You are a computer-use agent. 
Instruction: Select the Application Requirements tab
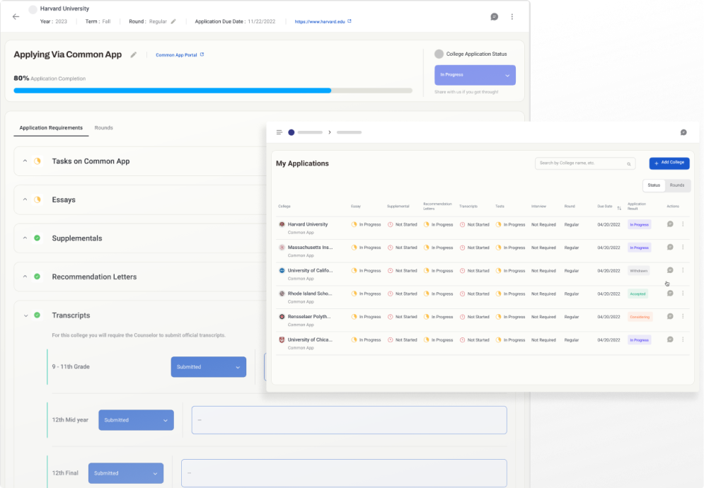(x=51, y=128)
